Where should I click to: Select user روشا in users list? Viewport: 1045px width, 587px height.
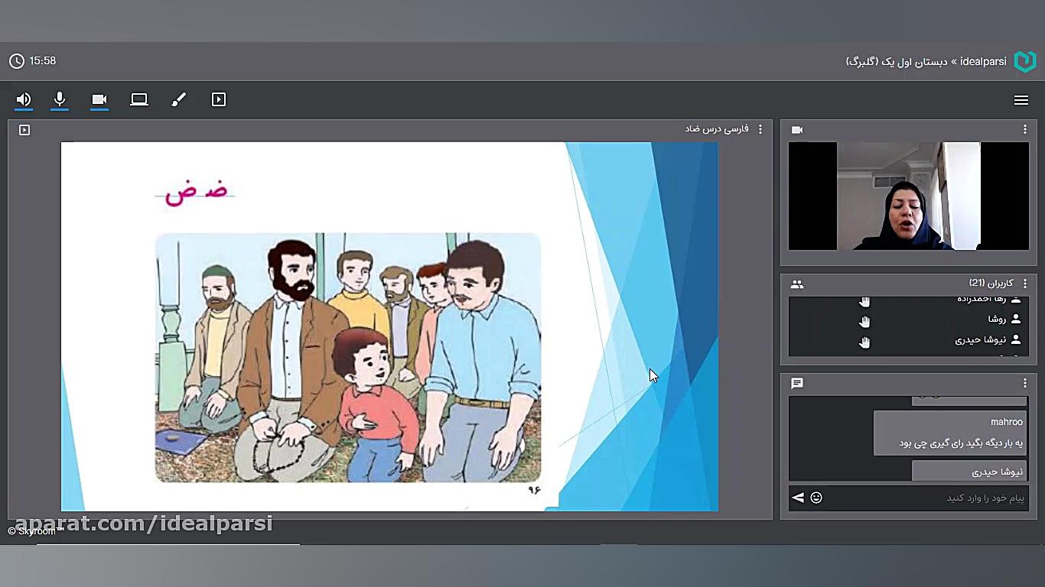[996, 319]
